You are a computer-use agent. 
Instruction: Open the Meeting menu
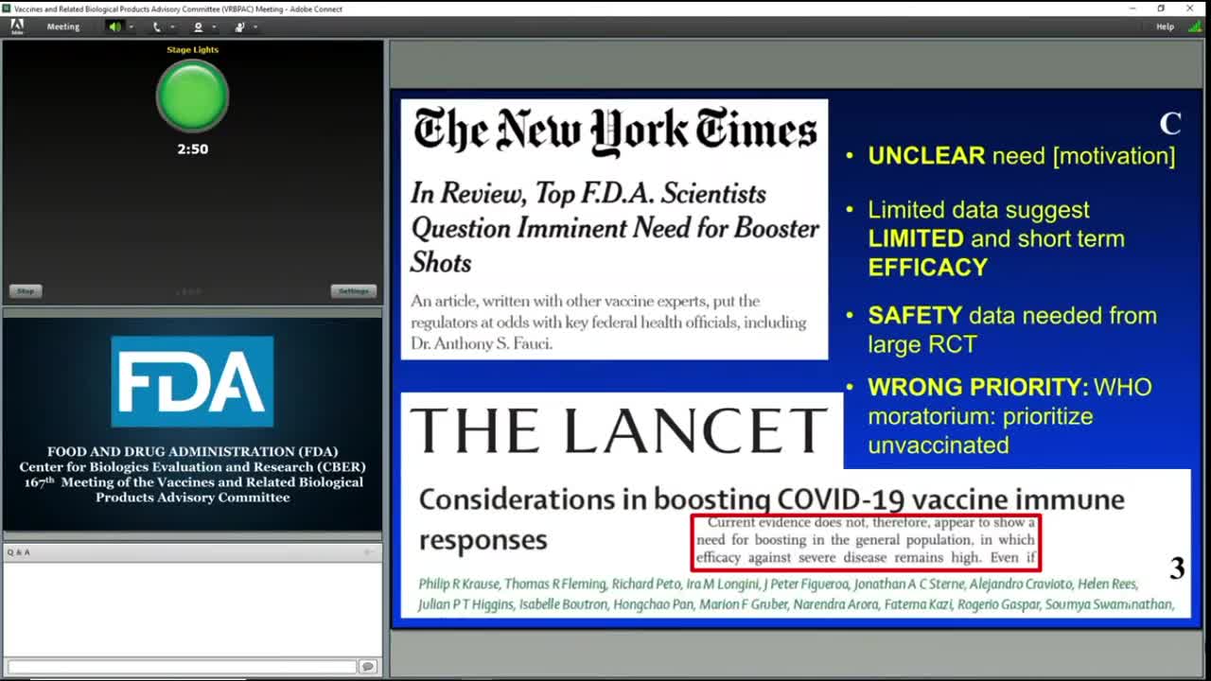[63, 26]
